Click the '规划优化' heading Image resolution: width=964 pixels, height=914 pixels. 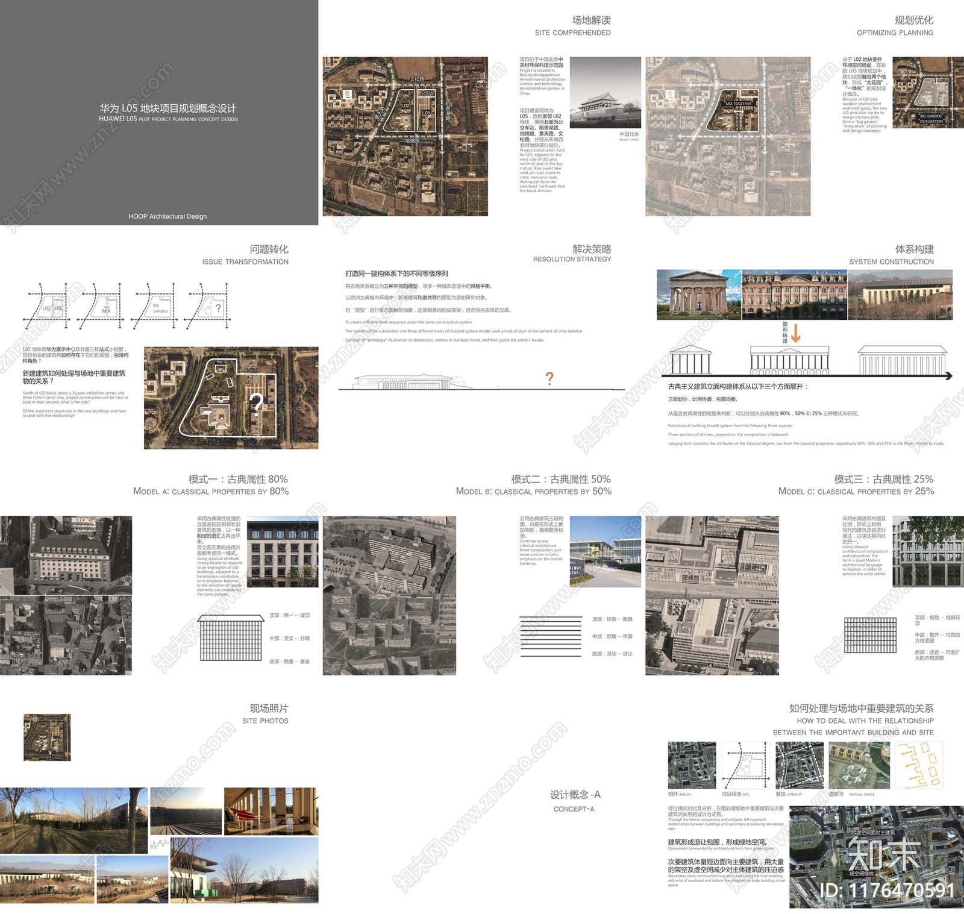coord(914,20)
